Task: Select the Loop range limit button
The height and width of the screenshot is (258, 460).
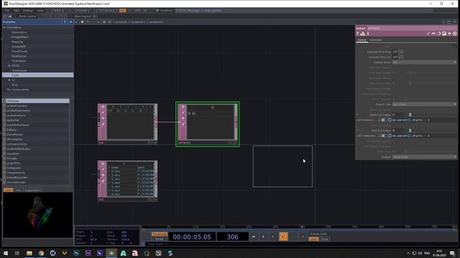Action: (313, 239)
